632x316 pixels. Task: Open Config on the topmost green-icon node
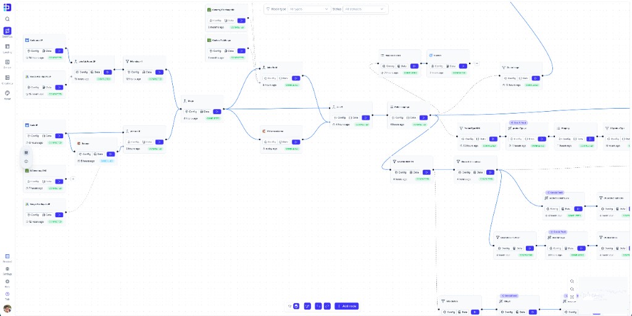(214, 20)
